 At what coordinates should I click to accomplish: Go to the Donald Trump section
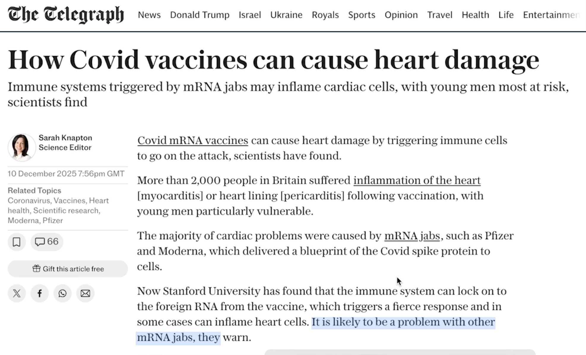[x=199, y=15]
